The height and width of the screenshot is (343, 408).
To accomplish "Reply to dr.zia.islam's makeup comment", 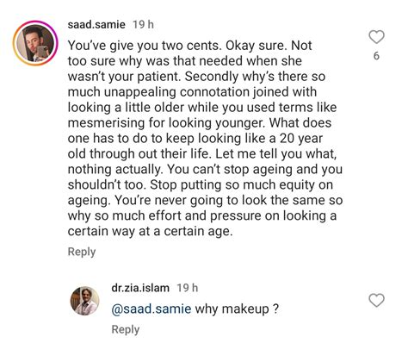I will tap(126, 329).
